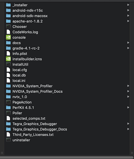Click the docs folder icon
The height and width of the screenshot is (159, 134).
[x=8, y=43]
